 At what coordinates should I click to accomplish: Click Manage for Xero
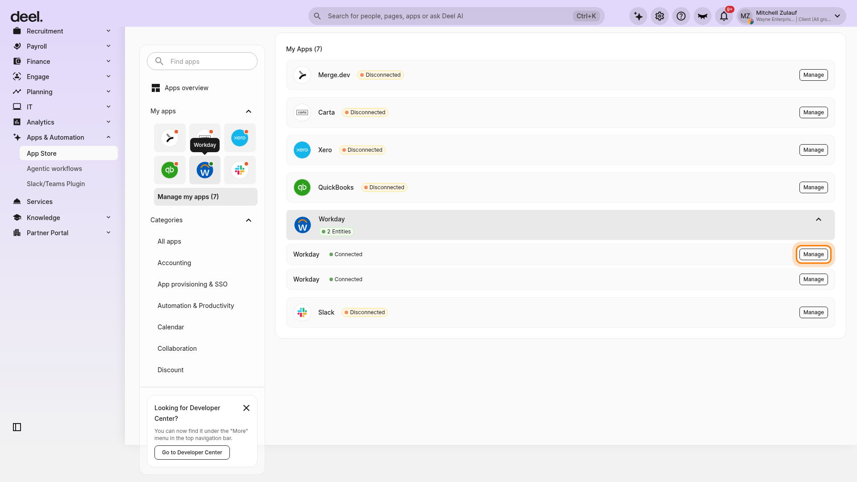813,150
